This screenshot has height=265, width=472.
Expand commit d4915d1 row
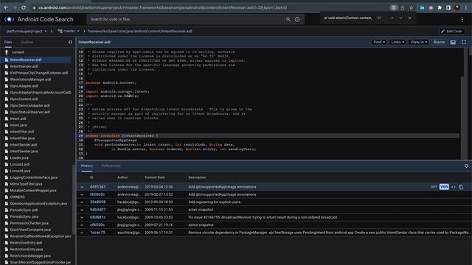pos(82,187)
